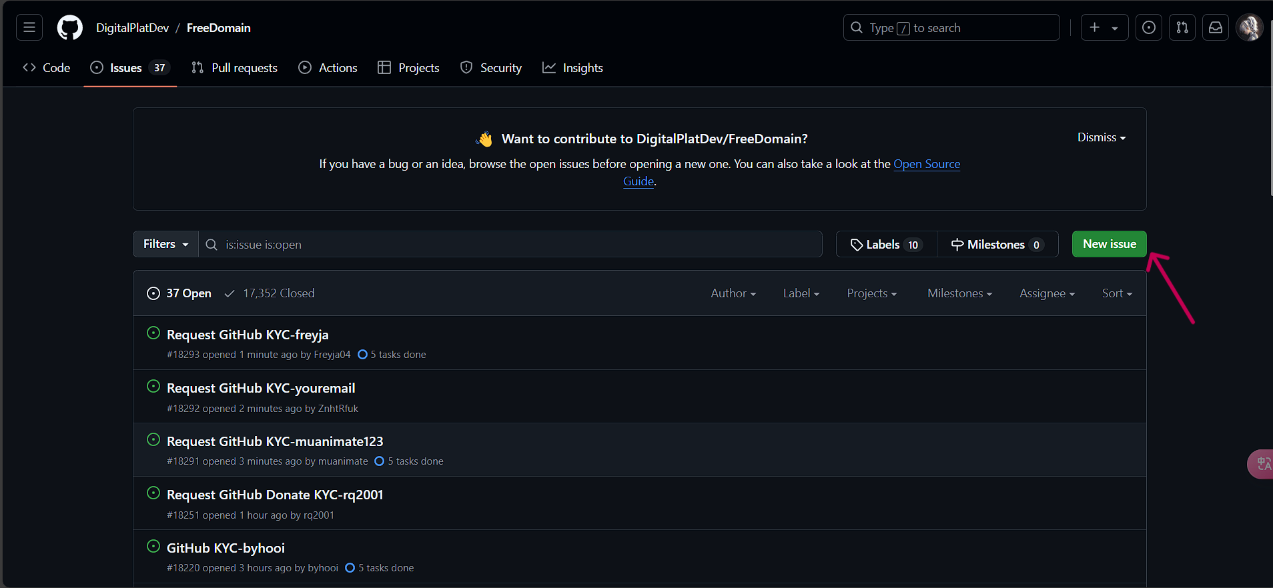Screen dimensions: 1273x588
Task: Focus the 'Type / to search' box
Action: (x=951, y=27)
